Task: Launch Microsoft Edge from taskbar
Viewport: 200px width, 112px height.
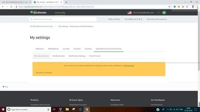Action: point(80,109)
